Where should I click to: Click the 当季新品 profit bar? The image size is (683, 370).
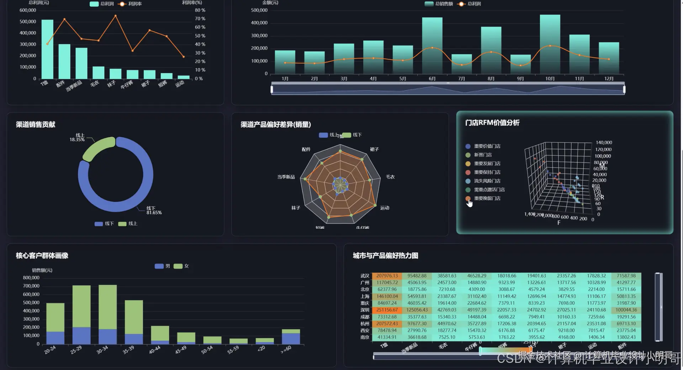81,63
